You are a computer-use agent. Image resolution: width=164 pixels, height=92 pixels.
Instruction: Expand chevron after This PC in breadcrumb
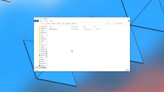point(51,24)
